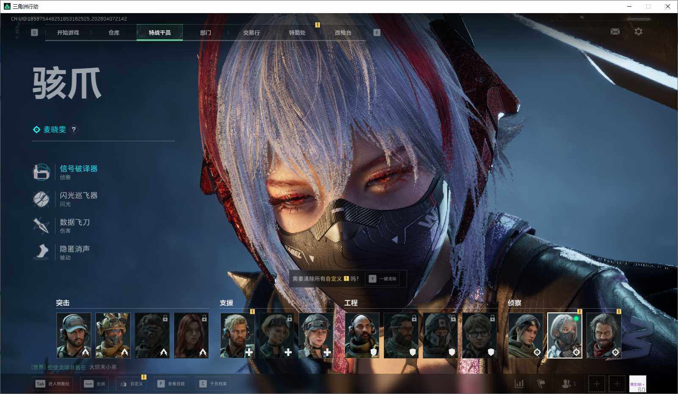This screenshot has width=678, height=394.
Task: Select the second 工程 operator, locked and bearded
Action: (x=401, y=335)
